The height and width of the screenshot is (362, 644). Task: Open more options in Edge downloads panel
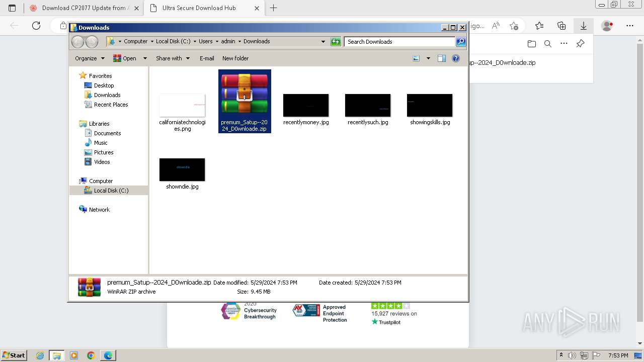pyautogui.click(x=564, y=44)
